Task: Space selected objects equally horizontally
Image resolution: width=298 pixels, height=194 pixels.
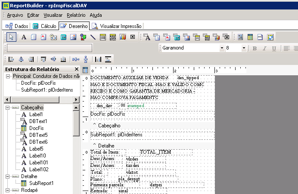Action: [x=76, y=59]
